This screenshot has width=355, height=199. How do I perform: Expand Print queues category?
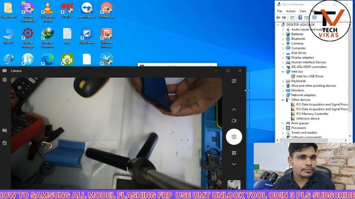(x=283, y=123)
